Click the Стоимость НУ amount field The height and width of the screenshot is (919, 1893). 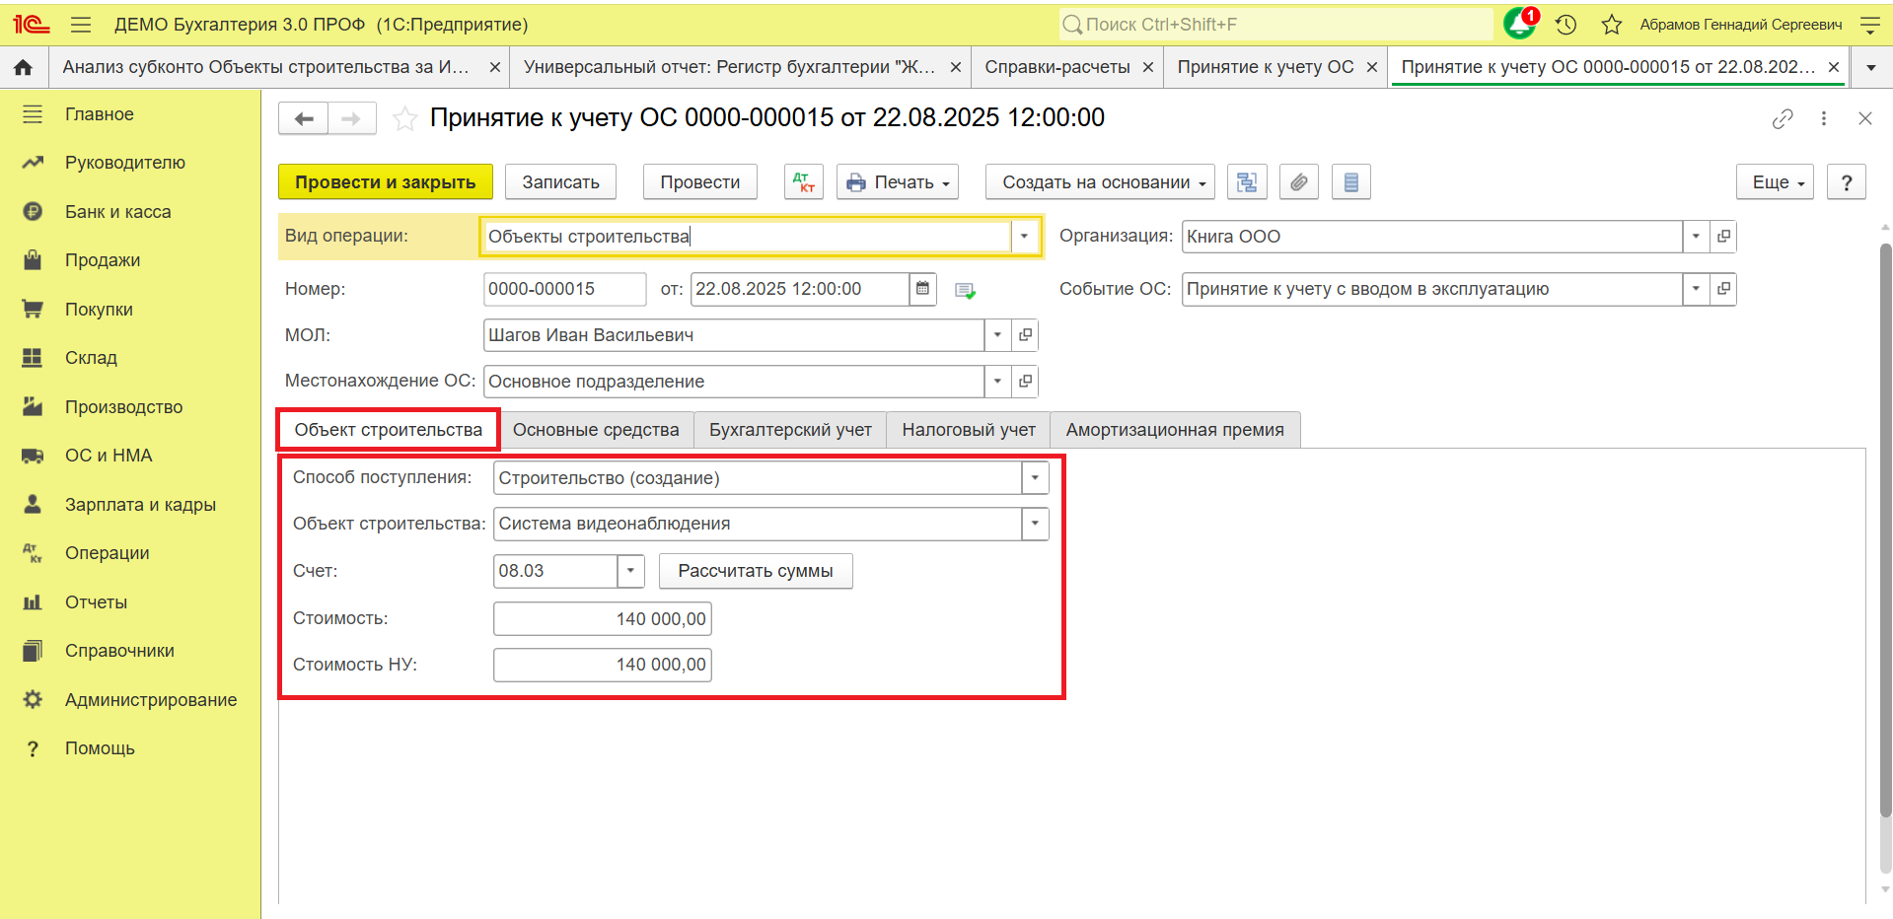pyautogui.click(x=603, y=665)
